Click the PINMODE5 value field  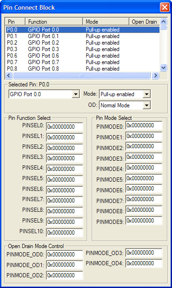point(144,178)
